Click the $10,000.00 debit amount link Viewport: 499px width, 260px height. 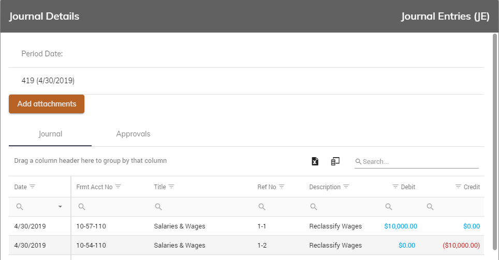pyautogui.click(x=400, y=226)
